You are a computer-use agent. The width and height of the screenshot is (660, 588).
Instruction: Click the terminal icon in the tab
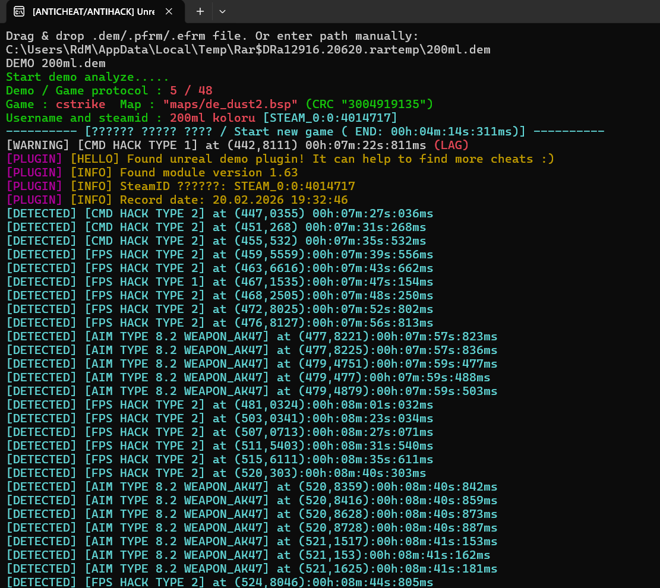19,11
